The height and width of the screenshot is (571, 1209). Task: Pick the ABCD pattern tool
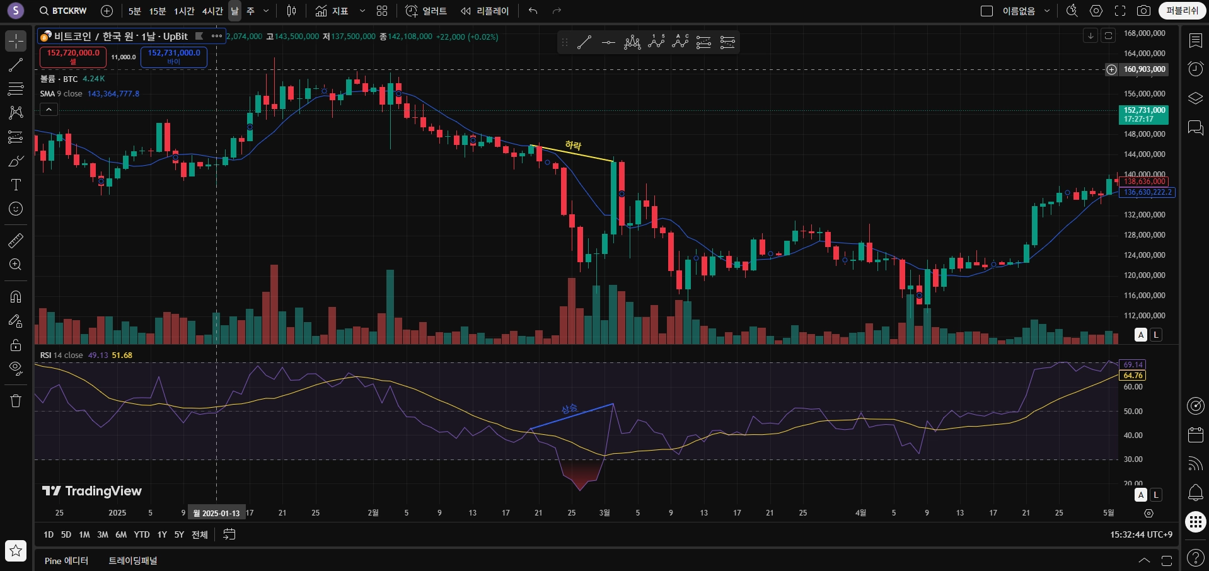click(x=680, y=42)
